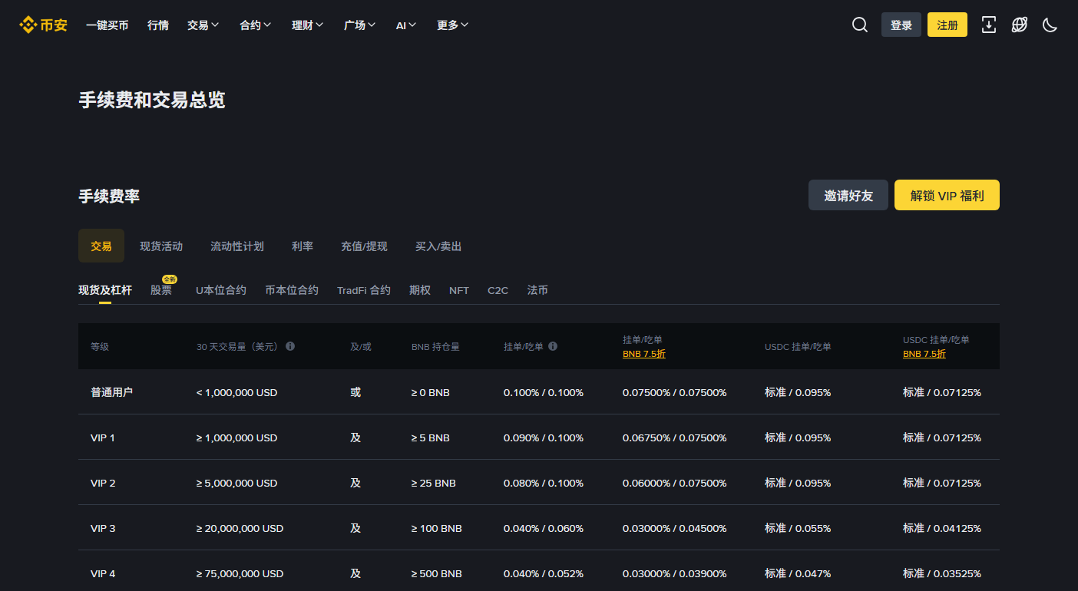Open the 币本位合约 sub-tab
Image resolution: width=1078 pixels, height=591 pixels.
292,290
